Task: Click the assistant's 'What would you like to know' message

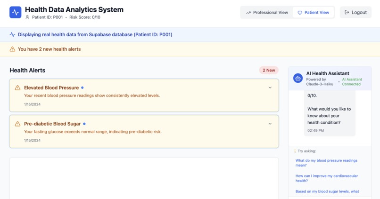Action: pos(329,116)
